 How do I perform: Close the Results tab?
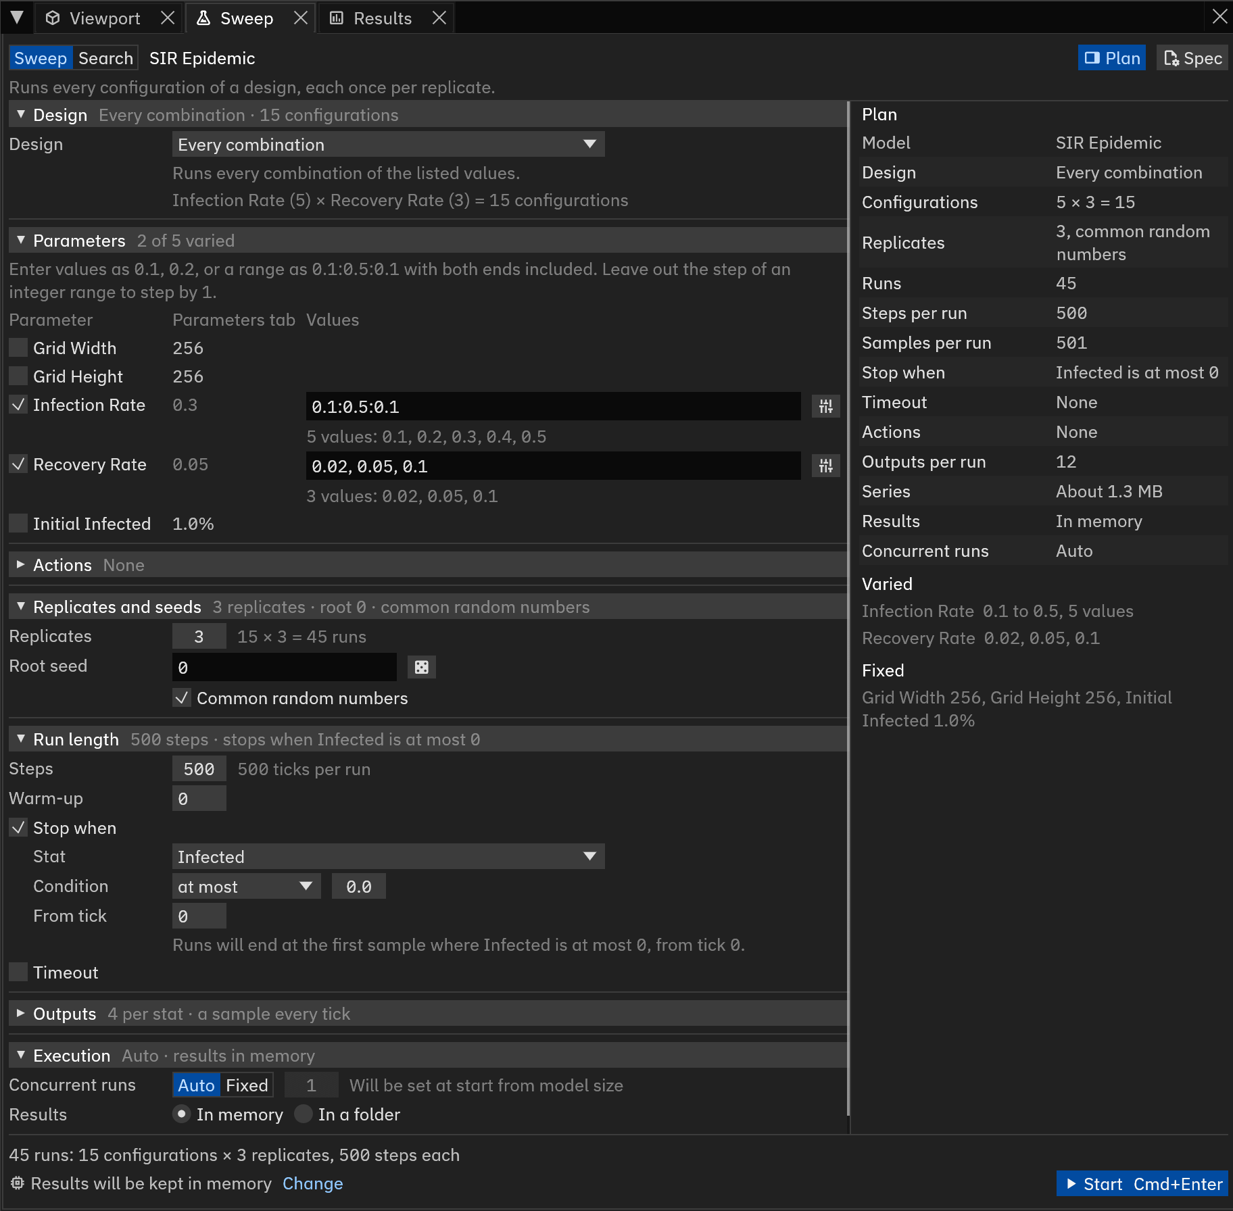[439, 18]
